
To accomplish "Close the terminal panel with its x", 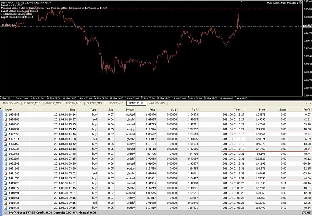I will tap(1, 109).
